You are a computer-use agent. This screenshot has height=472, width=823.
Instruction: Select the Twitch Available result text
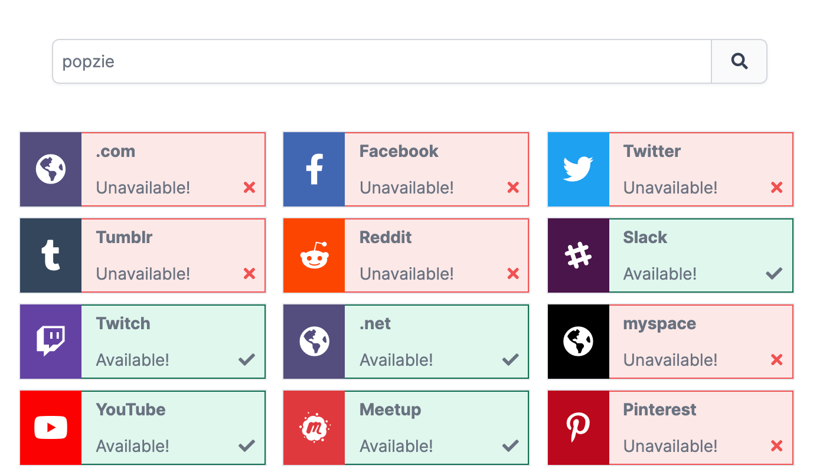click(133, 360)
